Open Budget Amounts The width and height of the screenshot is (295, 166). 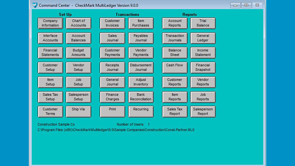[x=79, y=53]
